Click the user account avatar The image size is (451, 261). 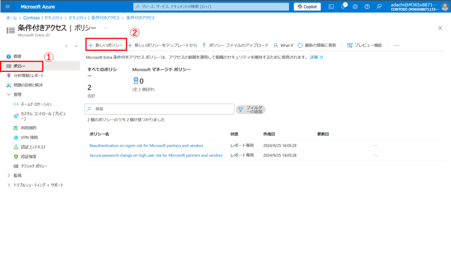[x=445, y=7]
